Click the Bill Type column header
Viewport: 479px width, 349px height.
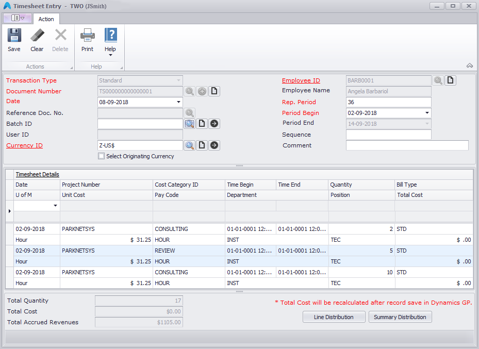click(434, 185)
